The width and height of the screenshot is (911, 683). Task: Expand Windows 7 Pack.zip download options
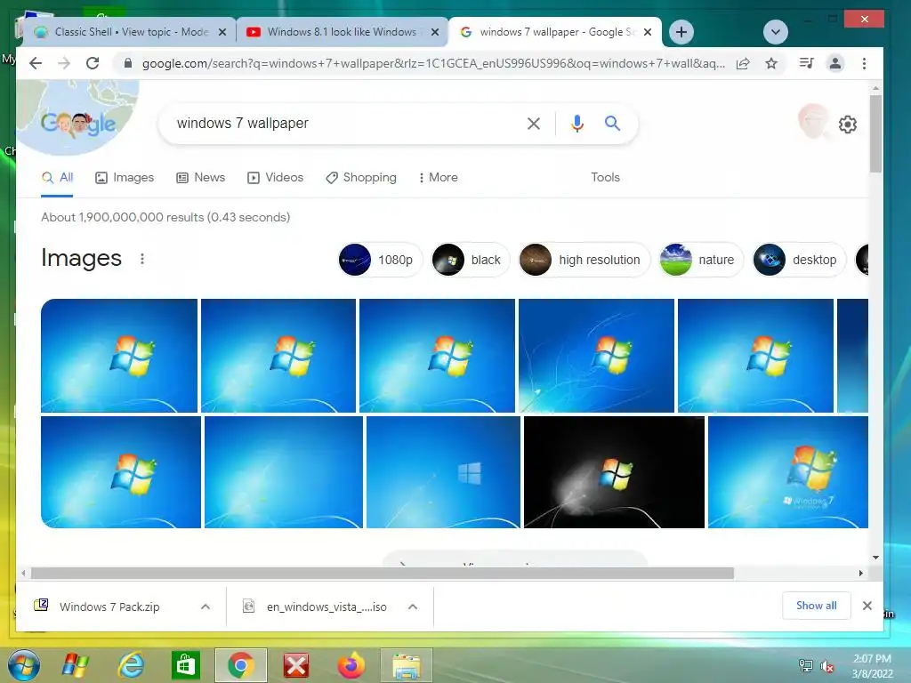[206, 607]
